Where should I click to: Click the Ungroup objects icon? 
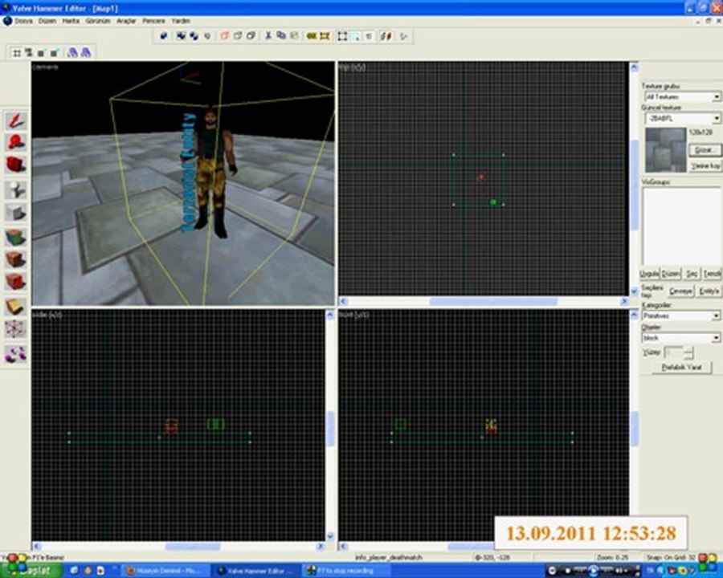tap(194, 36)
